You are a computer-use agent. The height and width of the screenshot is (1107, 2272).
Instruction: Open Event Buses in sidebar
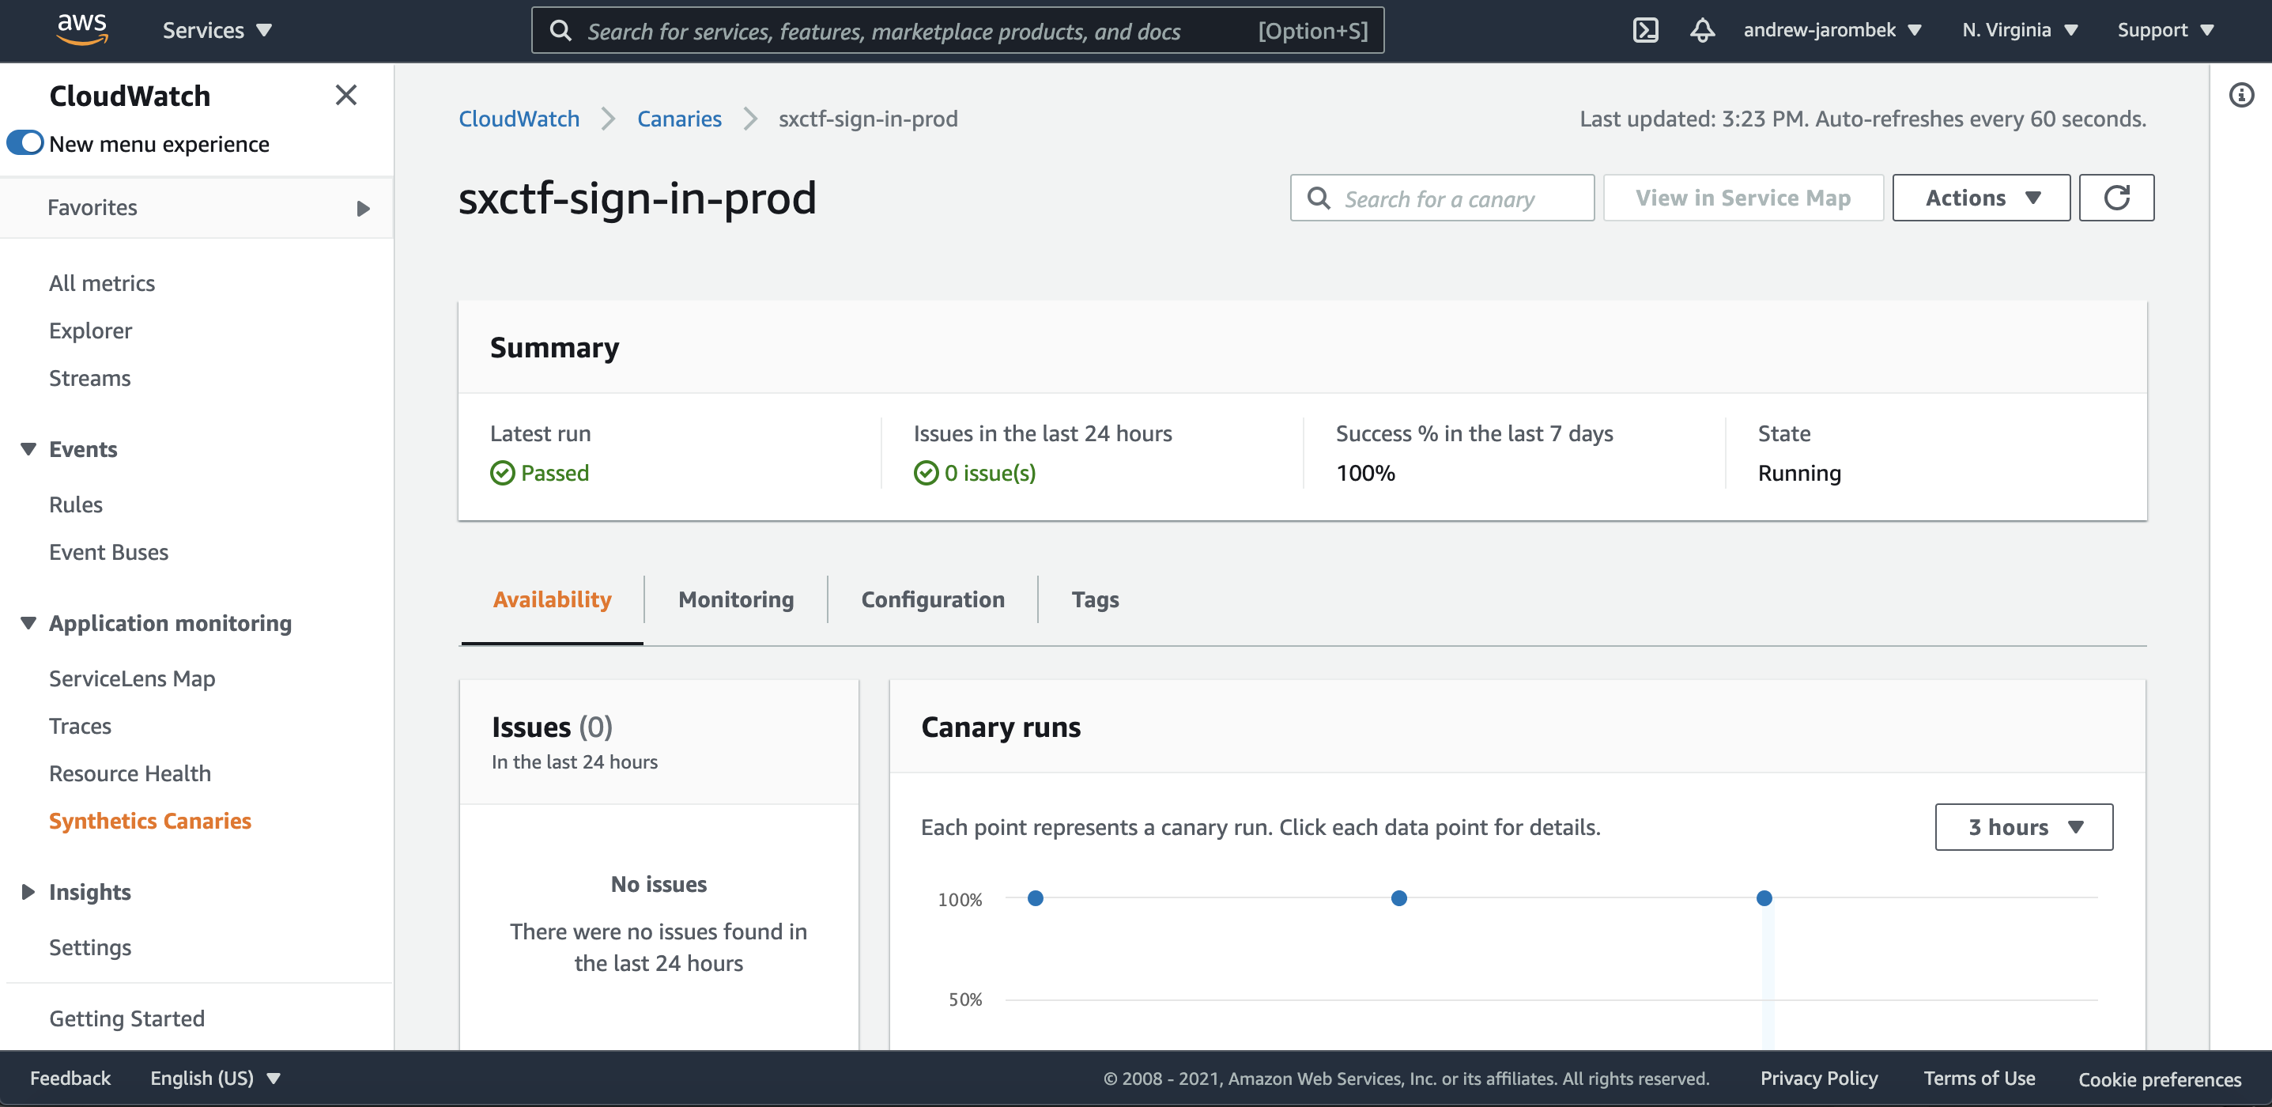tap(108, 552)
